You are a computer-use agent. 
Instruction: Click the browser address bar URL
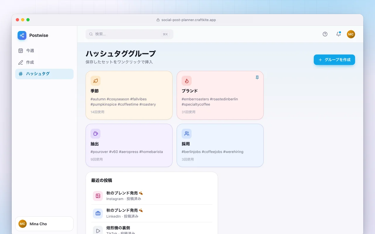(x=189, y=20)
